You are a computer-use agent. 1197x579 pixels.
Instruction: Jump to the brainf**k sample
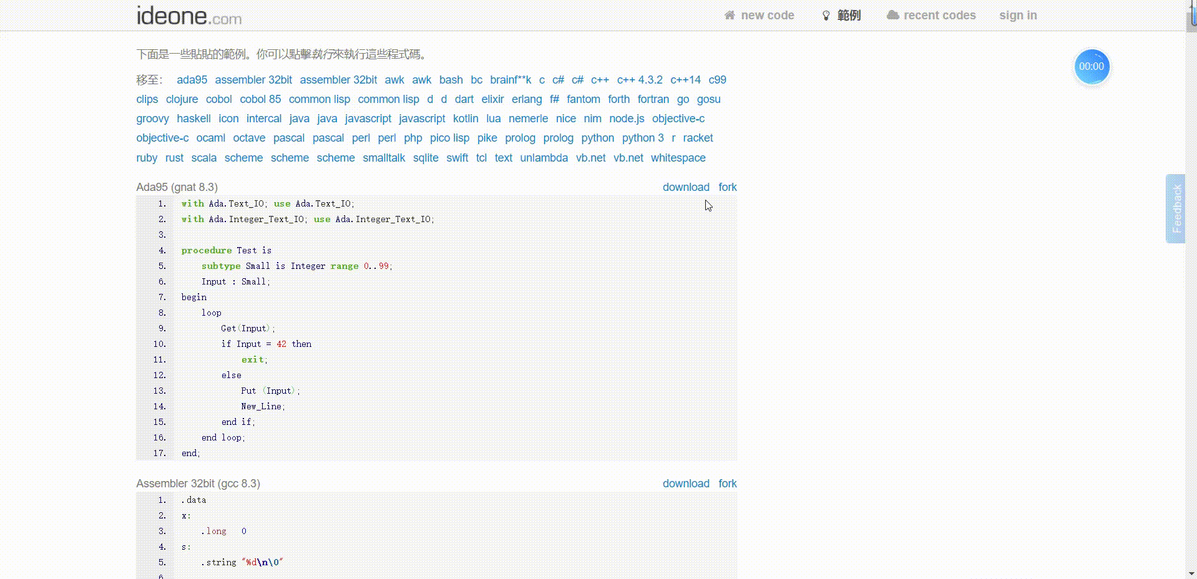(x=511, y=80)
